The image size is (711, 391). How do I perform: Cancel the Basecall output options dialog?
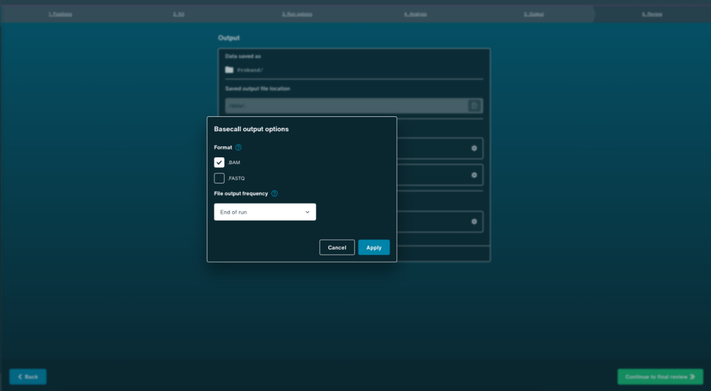pyautogui.click(x=337, y=247)
